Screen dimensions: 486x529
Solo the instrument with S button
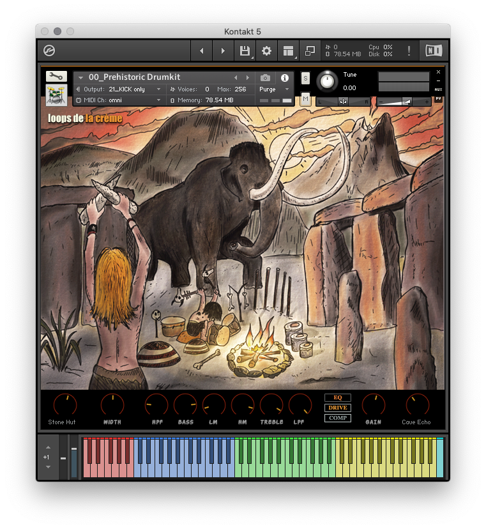305,79
